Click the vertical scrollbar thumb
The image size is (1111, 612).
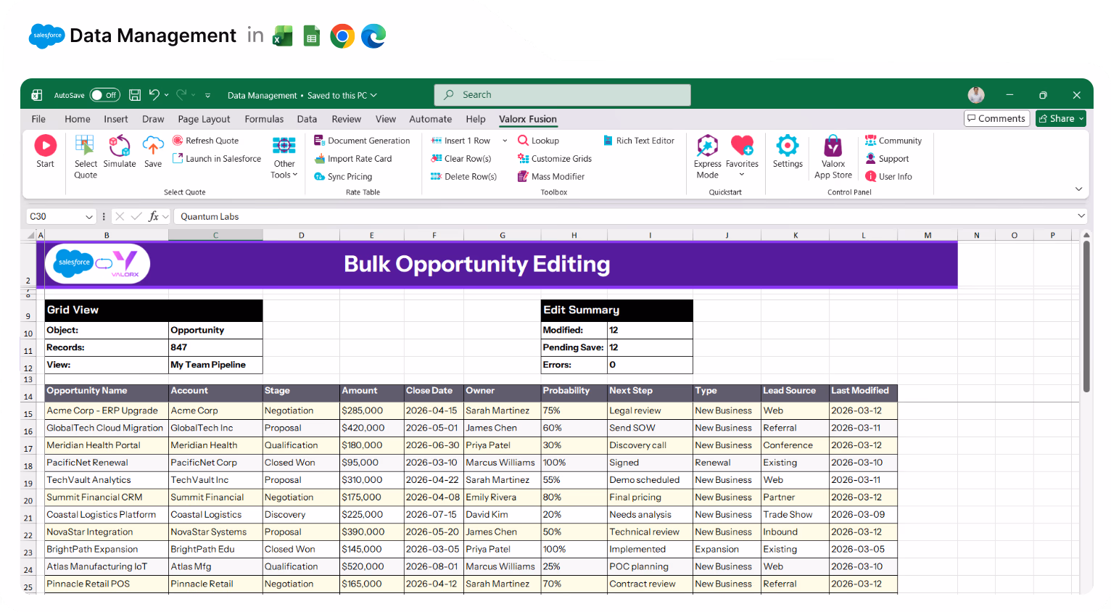pos(1086,317)
